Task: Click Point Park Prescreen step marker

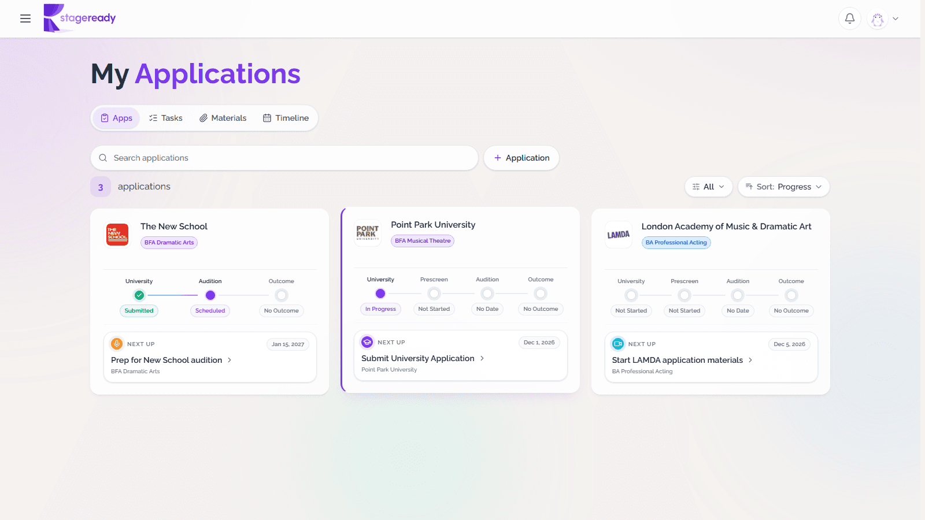Action: tap(434, 294)
